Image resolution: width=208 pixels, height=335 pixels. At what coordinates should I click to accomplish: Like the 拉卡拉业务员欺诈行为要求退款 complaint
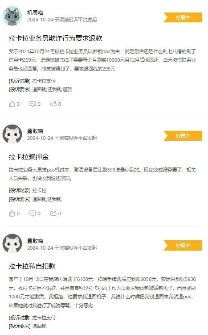coord(14,104)
